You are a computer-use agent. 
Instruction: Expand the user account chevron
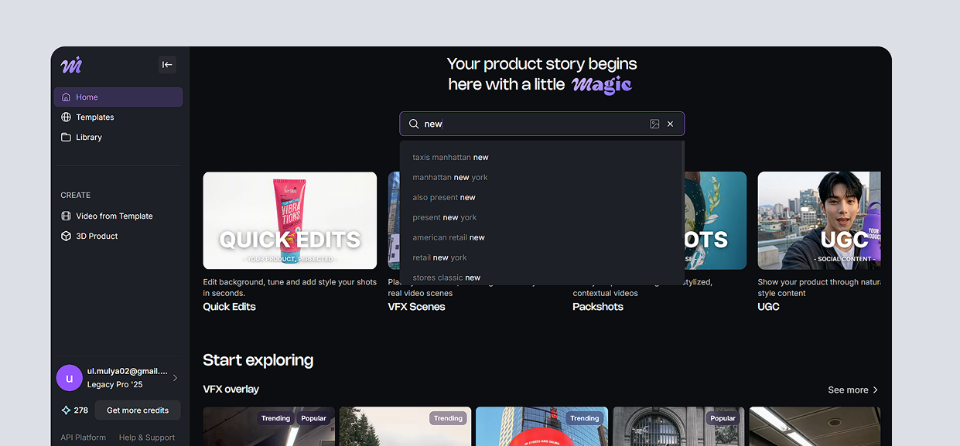(175, 378)
